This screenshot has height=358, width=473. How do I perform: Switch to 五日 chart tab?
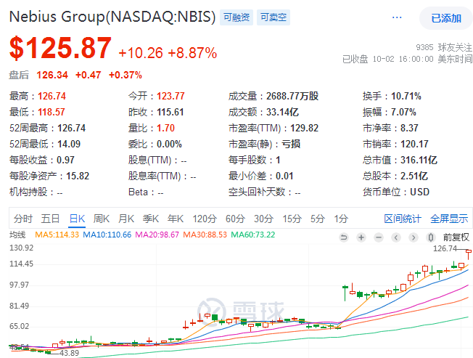[x=50, y=219]
